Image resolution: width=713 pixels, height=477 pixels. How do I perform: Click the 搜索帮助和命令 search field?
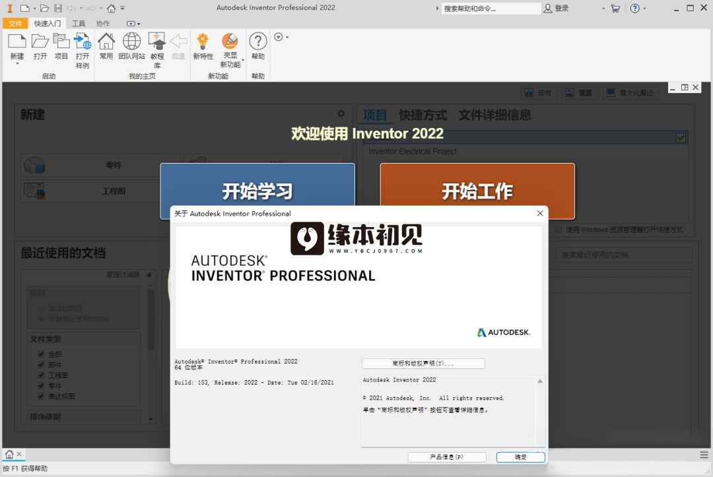click(491, 8)
